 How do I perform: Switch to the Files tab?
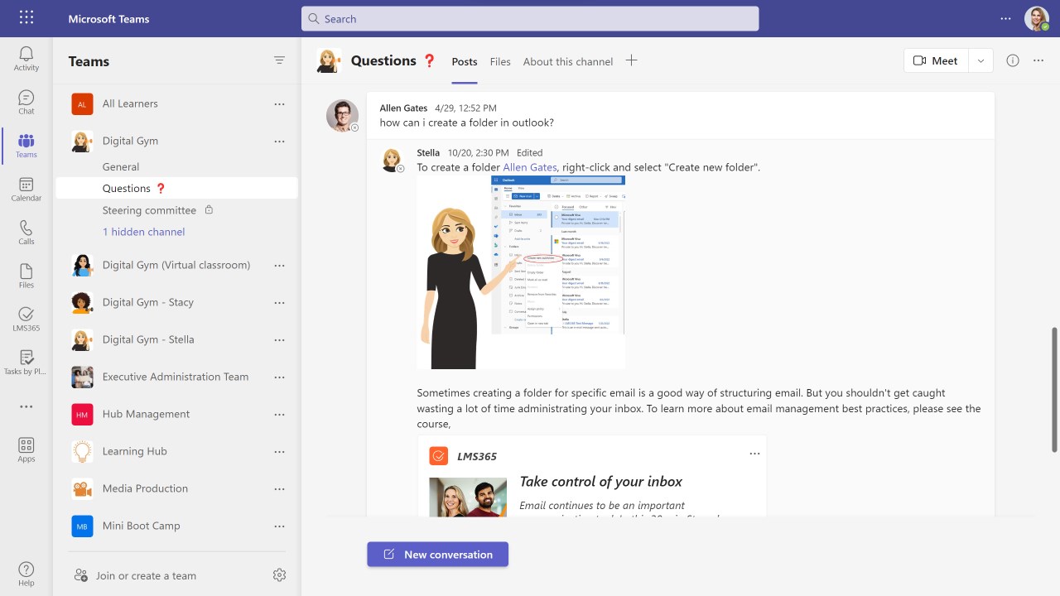500,61
